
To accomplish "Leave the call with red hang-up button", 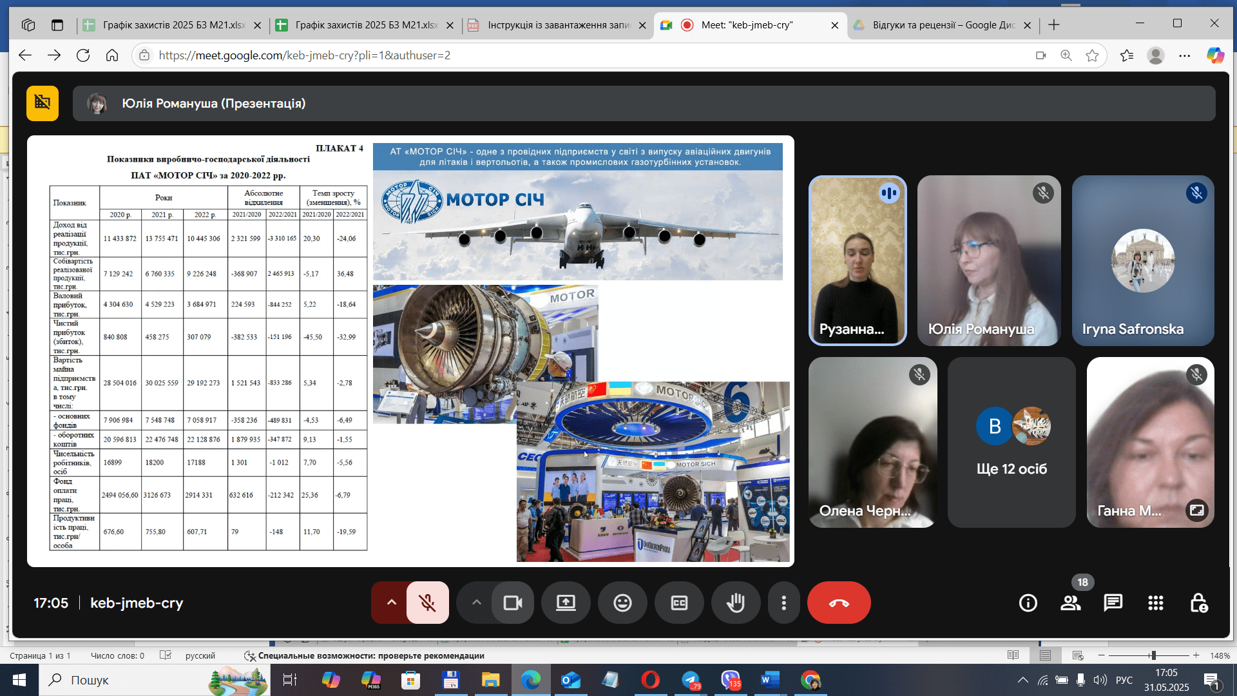I will click(x=839, y=603).
